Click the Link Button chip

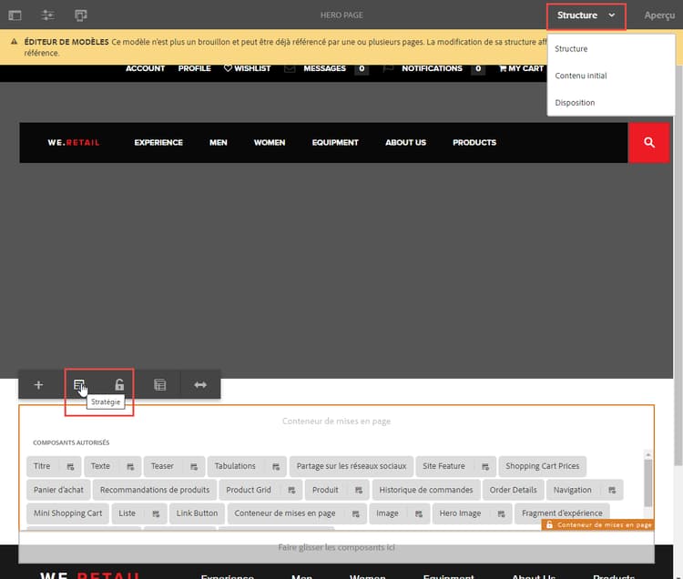(197, 513)
